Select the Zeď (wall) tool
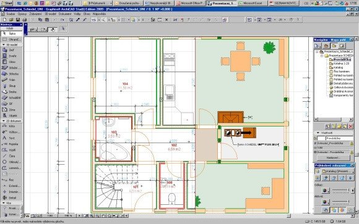 point(11,50)
